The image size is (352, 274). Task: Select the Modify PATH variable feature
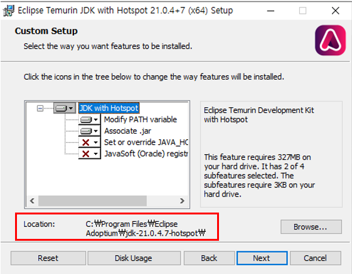click(x=141, y=119)
